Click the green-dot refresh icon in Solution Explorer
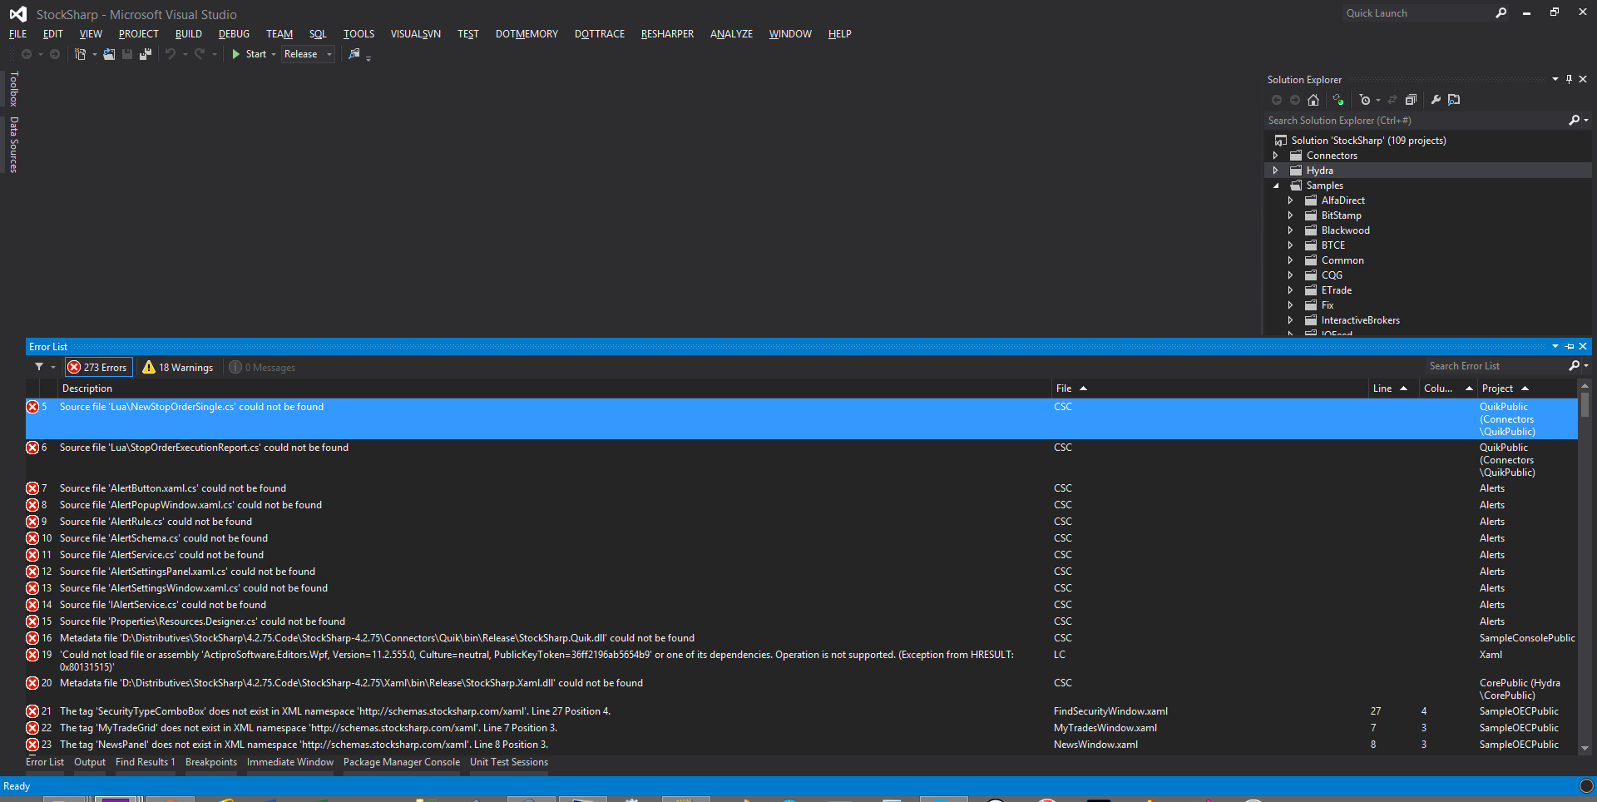 1338,100
